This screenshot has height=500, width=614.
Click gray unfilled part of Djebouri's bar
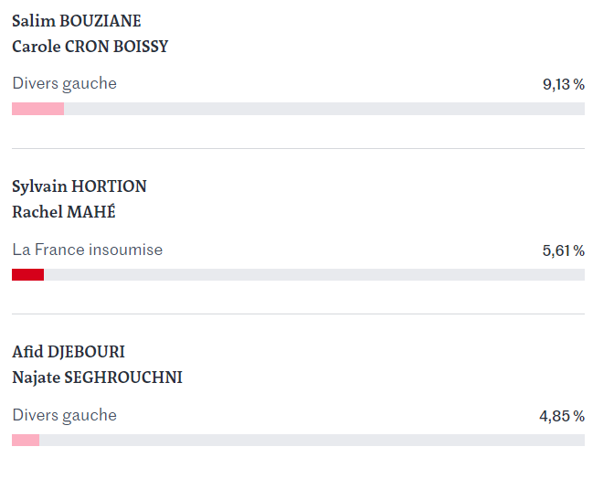click(312, 440)
